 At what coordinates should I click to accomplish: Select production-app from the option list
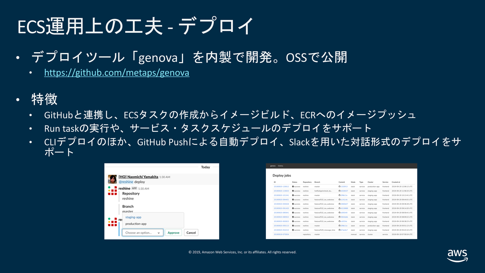(136, 224)
